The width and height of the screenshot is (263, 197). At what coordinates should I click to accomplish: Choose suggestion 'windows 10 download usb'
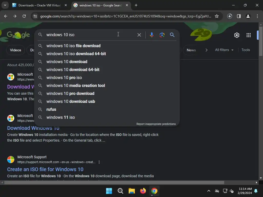(x=107, y=102)
